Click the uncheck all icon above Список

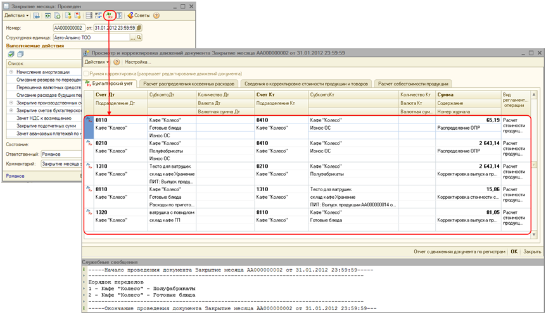(x=20, y=54)
